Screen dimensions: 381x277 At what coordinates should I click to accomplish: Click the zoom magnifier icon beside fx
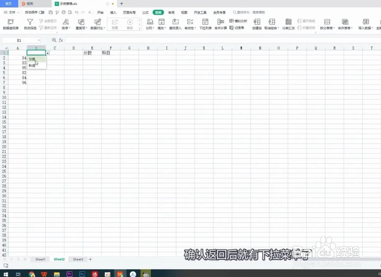(x=54, y=40)
